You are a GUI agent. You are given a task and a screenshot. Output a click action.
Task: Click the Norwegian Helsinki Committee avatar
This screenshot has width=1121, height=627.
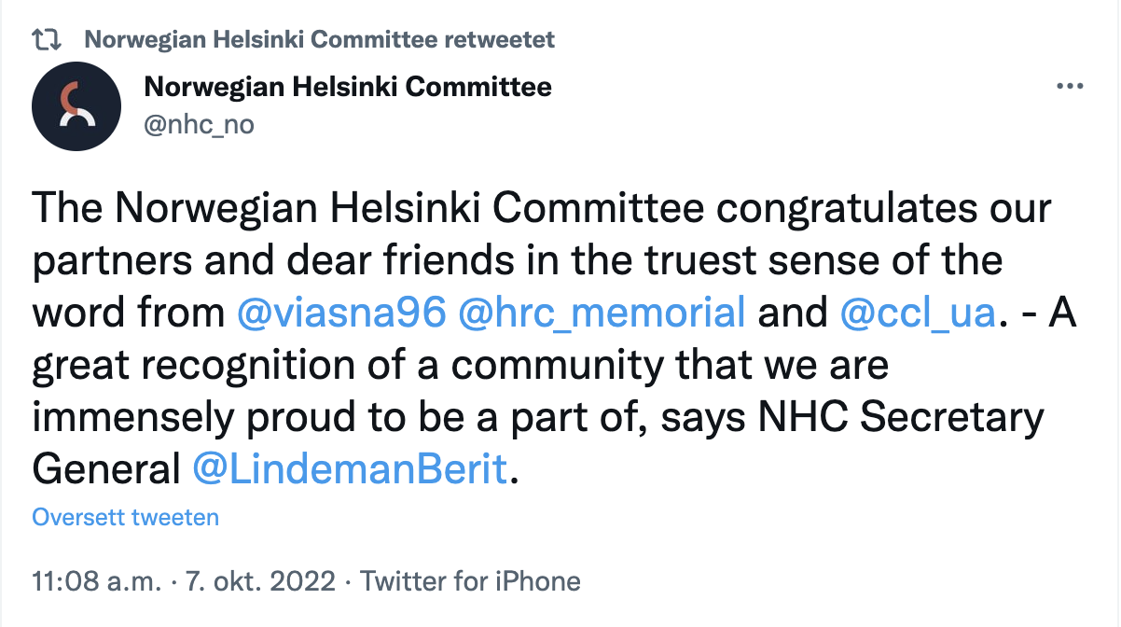click(76, 106)
